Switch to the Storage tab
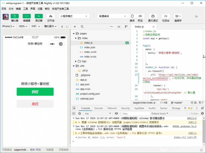This screenshot has height=153, width=206. pos(176,108)
